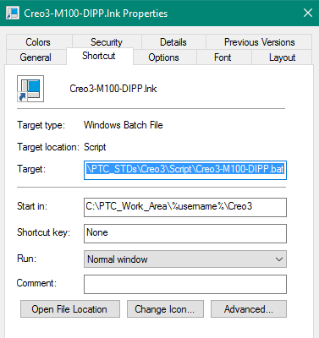The width and height of the screenshot is (319, 338).
Task: Switch to the Colors tab
Action: (39, 42)
